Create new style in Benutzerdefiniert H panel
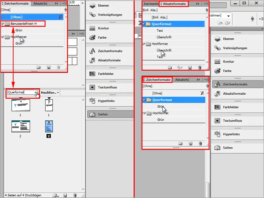Image resolution: width=264 pixels, height=198 pixels. (49, 67)
